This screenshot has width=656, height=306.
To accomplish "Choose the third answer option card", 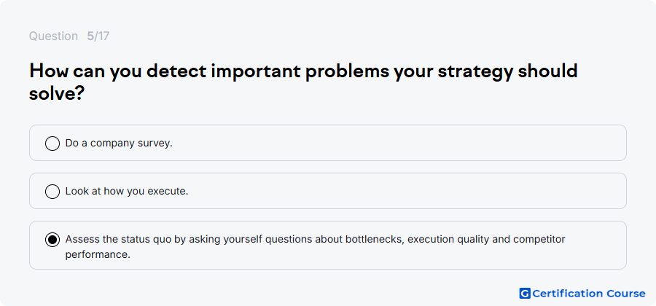I will point(327,246).
